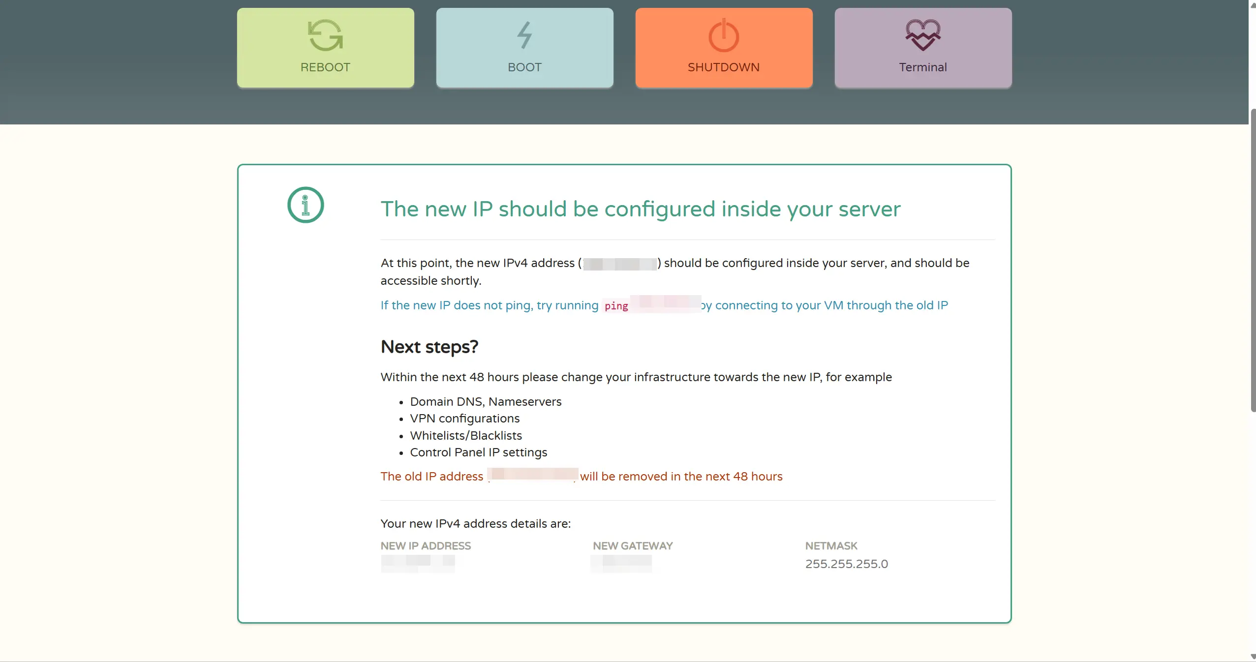The image size is (1256, 662).
Task: Open the Terminal button
Action: tap(923, 48)
